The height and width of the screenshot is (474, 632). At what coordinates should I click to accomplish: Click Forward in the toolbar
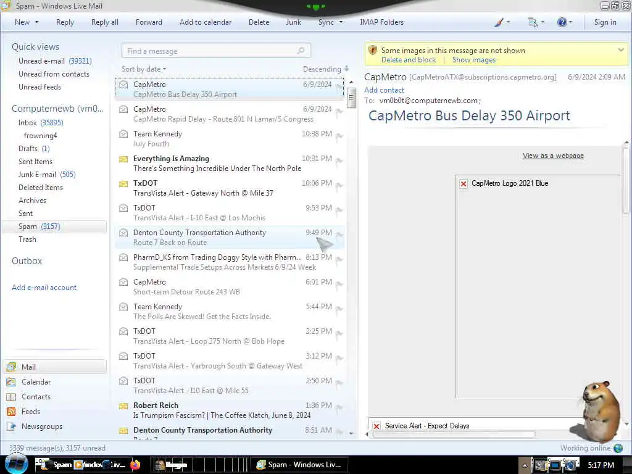149,22
